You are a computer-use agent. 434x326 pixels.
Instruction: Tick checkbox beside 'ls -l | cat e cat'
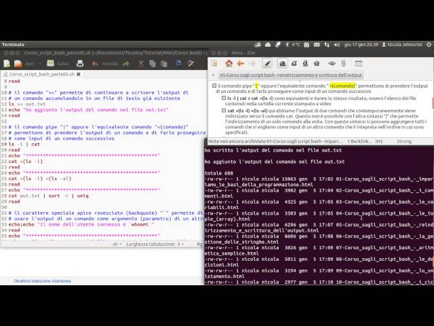[x=224, y=98]
